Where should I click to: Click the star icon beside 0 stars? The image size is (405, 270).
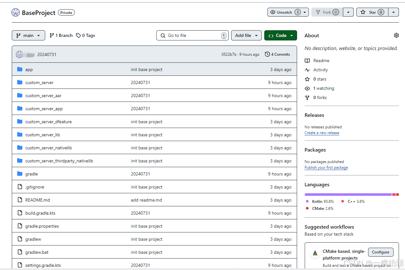(x=307, y=79)
